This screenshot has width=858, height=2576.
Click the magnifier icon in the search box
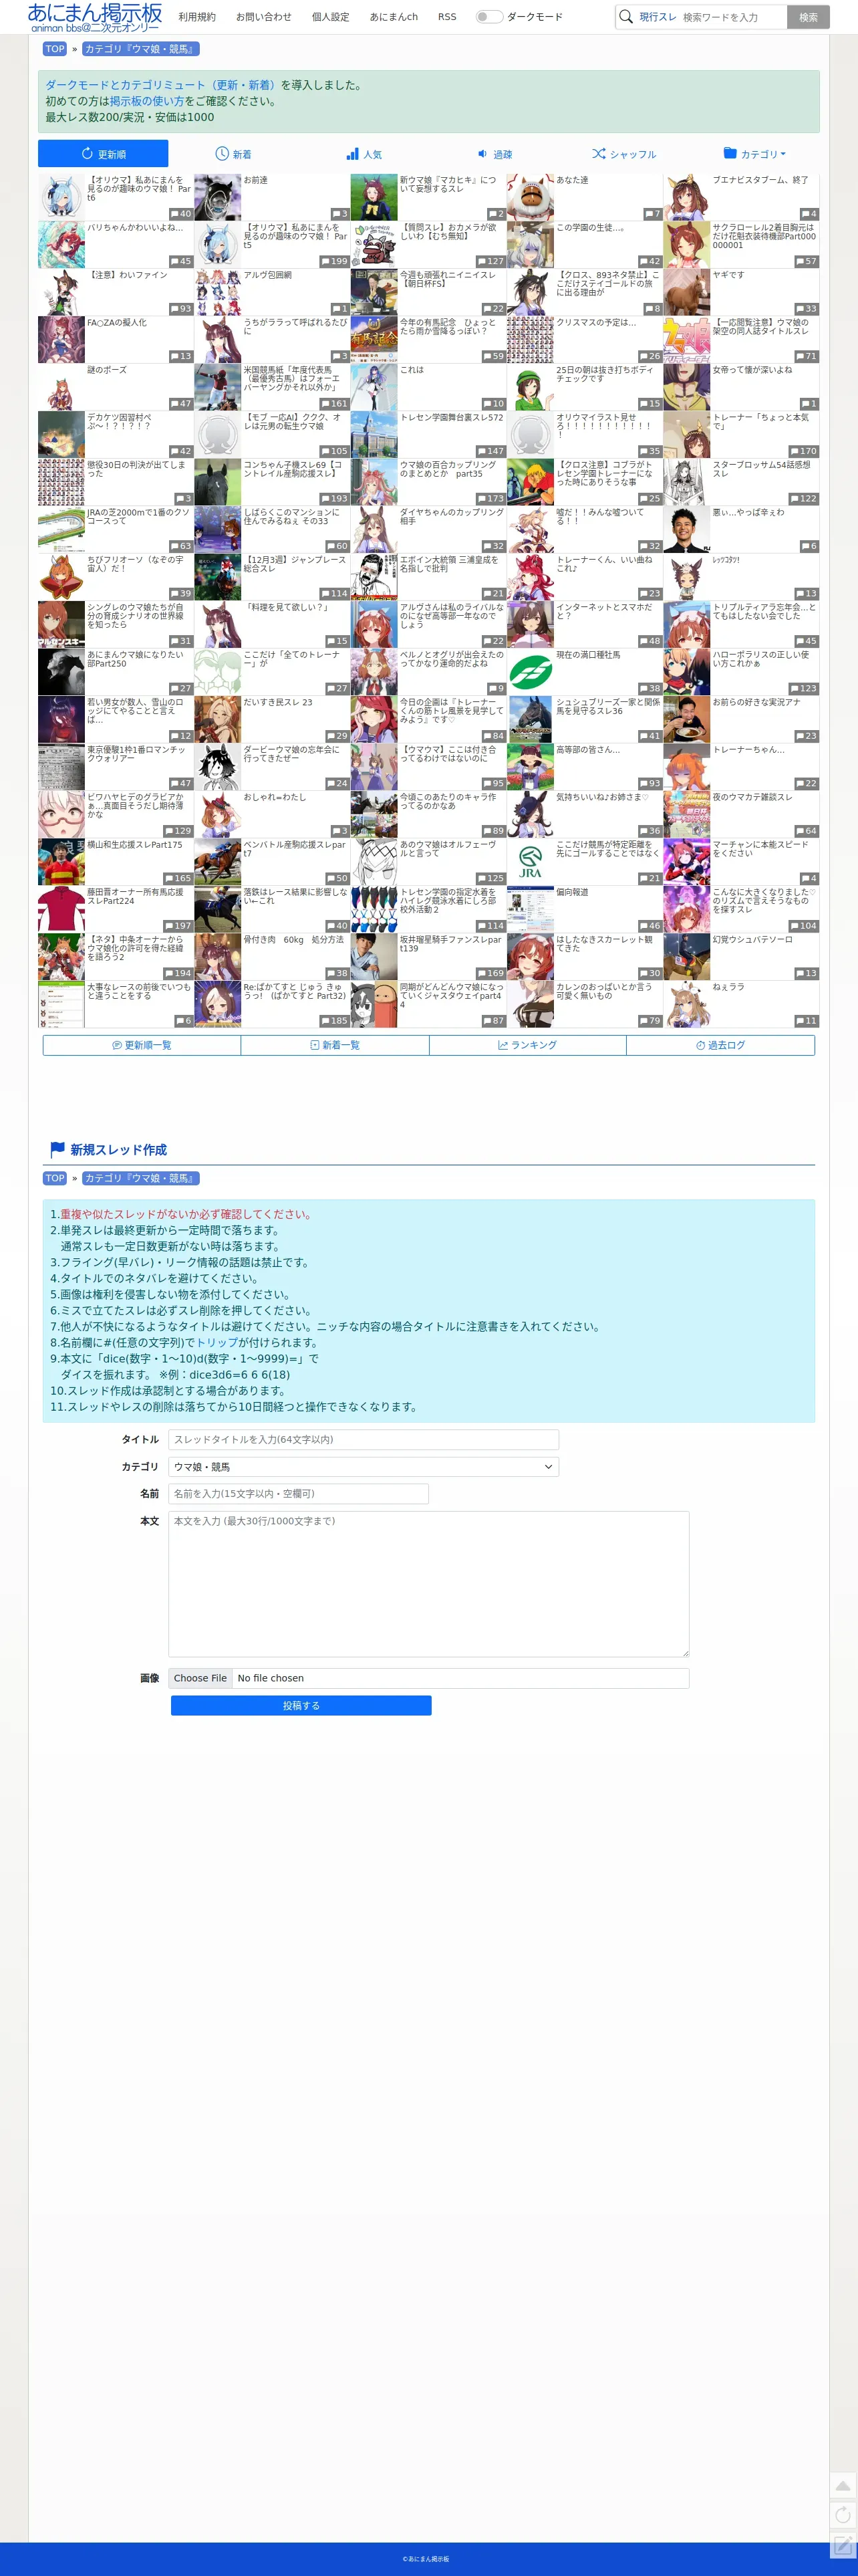tap(626, 16)
